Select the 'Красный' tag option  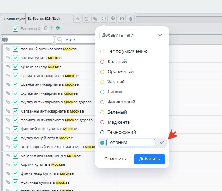(x=117, y=62)
